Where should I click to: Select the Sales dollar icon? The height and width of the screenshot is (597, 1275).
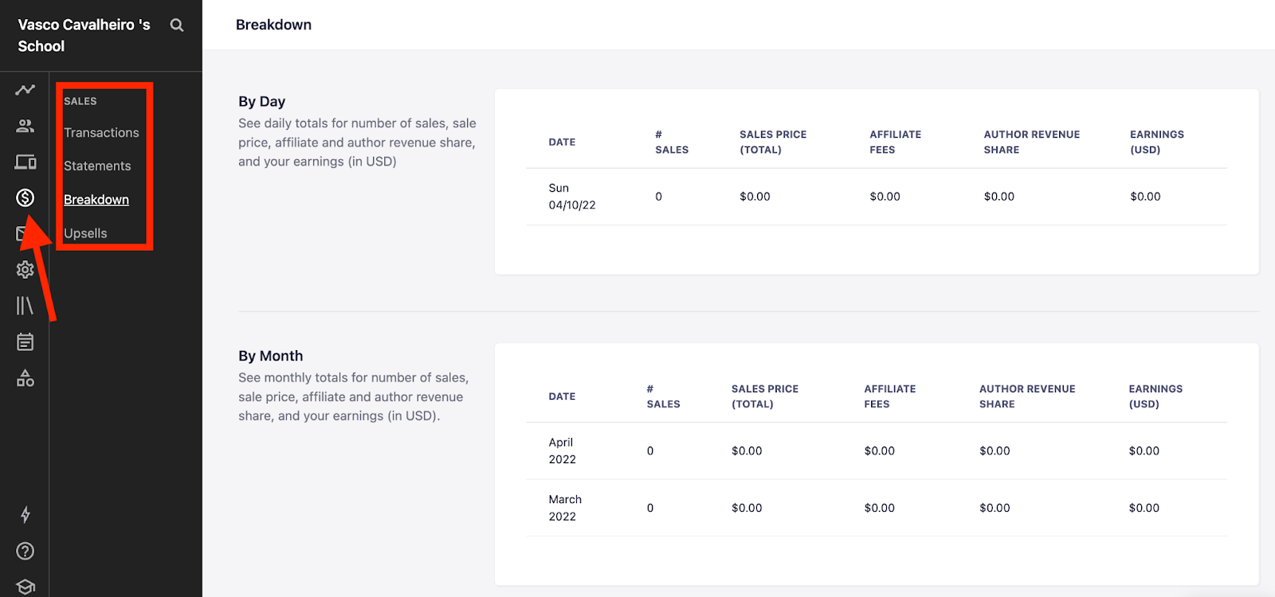[25, 197]
